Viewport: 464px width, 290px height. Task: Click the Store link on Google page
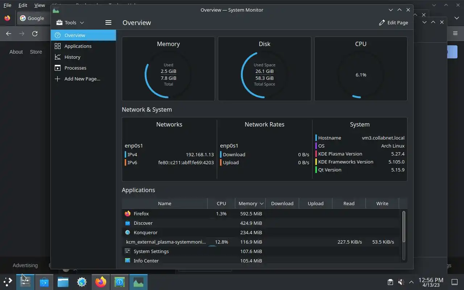[36, 52]
